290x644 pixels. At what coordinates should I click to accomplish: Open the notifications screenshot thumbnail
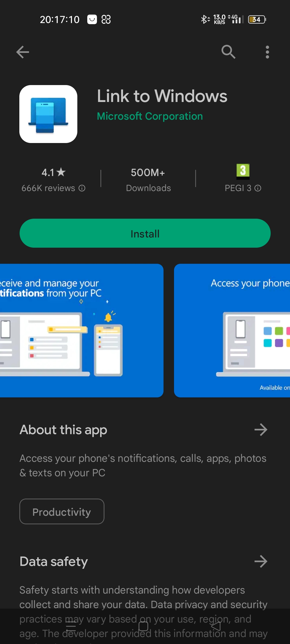[82, 331]
